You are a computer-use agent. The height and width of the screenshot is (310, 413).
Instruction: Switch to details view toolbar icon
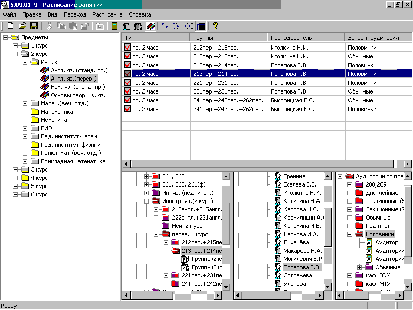tap(201, 26)
